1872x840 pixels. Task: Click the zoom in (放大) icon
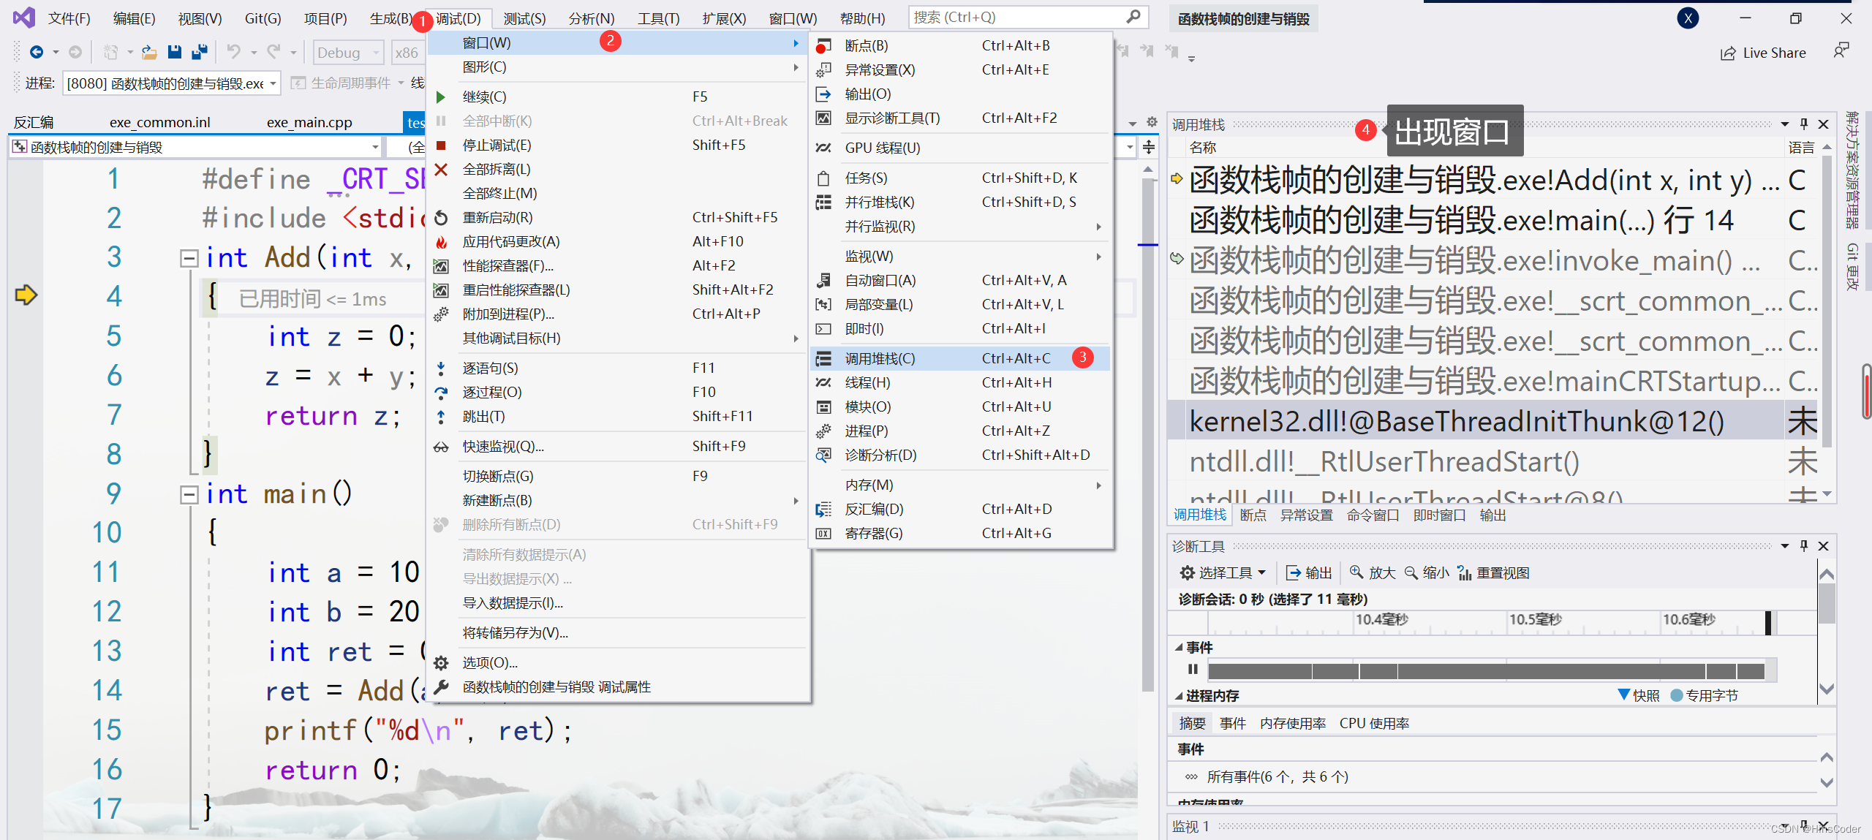1356,572
